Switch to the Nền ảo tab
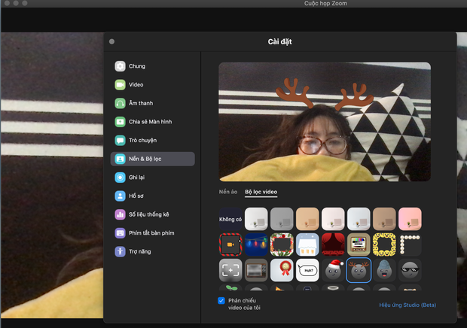467x328 pixels. [228, 193]
